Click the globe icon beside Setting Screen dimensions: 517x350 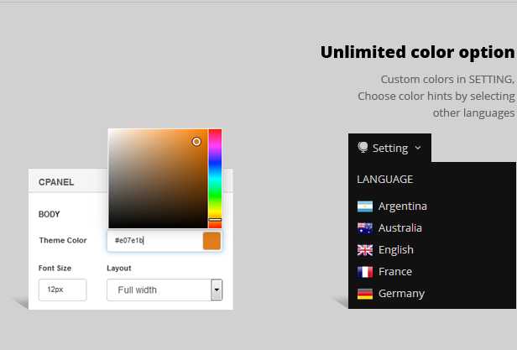pos(363,148)
